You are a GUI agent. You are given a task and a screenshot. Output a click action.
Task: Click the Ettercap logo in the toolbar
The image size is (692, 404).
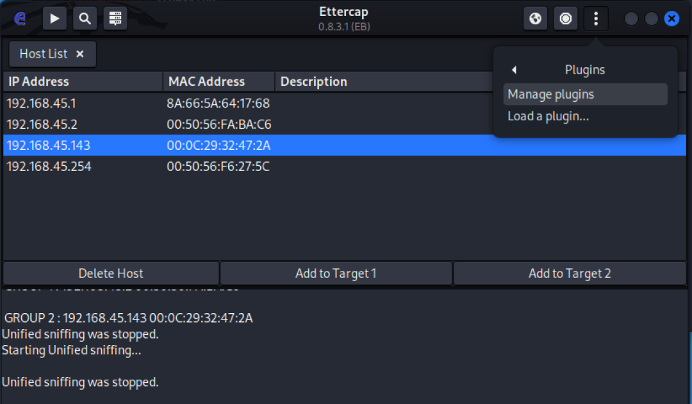[x=19, y=18]
